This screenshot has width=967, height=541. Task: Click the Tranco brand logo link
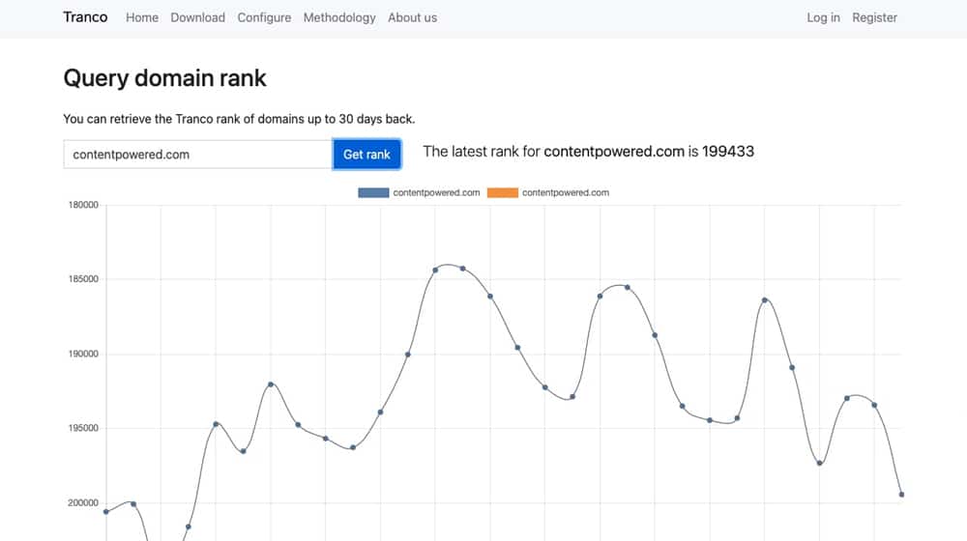pyautogui.click(x=85, y=17)
